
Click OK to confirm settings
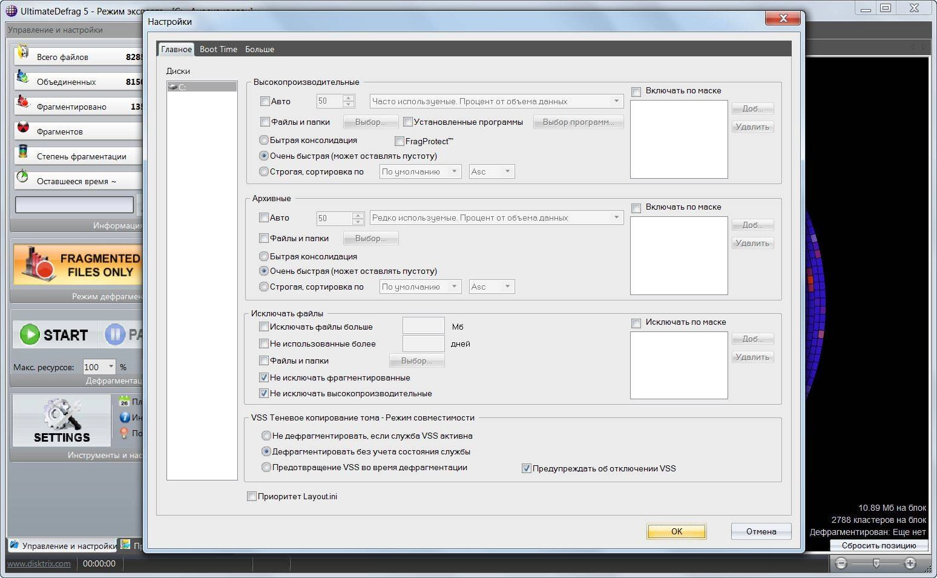pyautogui.click(x=677, y=531)
